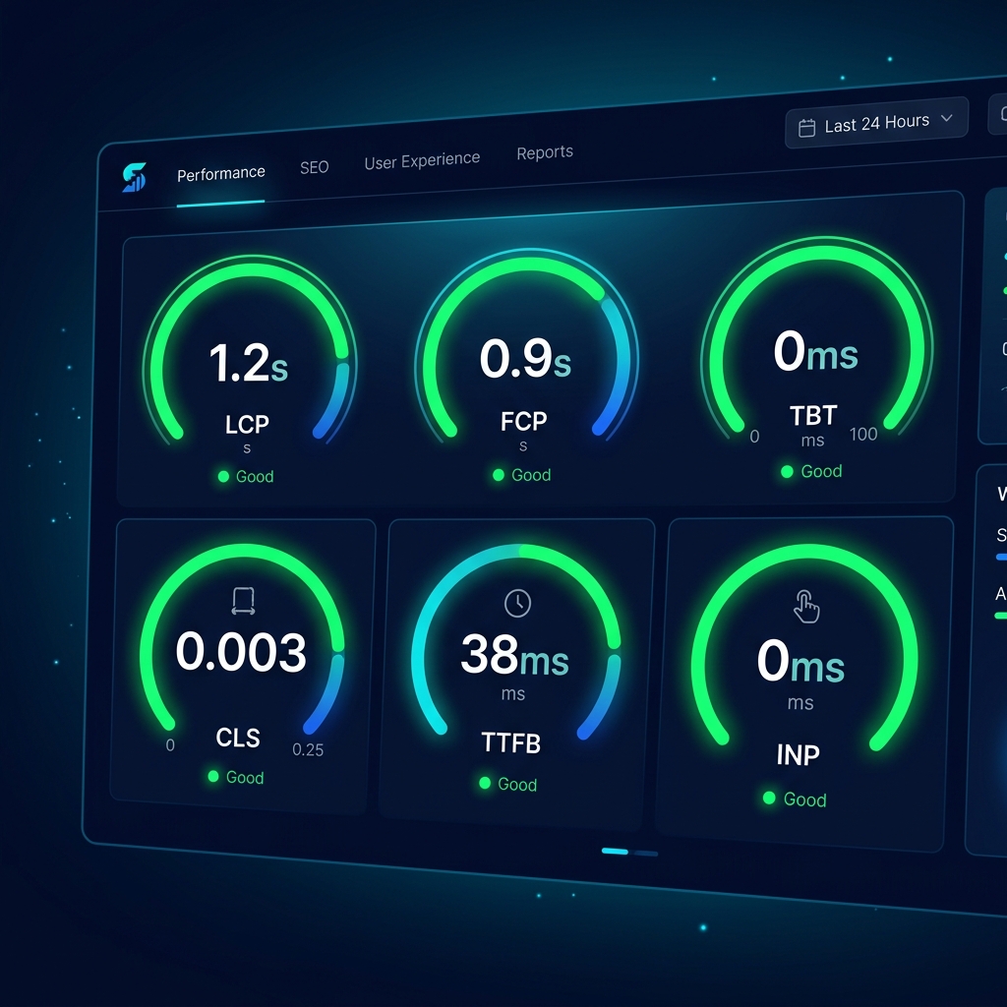The image size is (1007, 1007).
Task: Open the Last 24 Hours dropdown
Action: (876, 123)
